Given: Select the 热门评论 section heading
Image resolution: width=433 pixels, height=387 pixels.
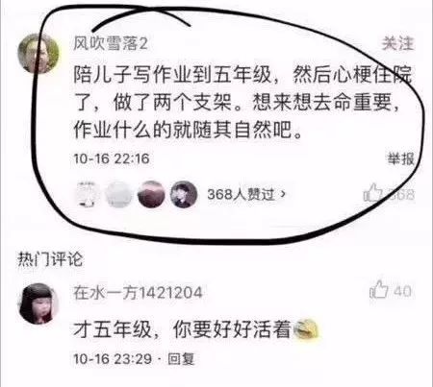Looking at the screenshot, I should (50, 259).
